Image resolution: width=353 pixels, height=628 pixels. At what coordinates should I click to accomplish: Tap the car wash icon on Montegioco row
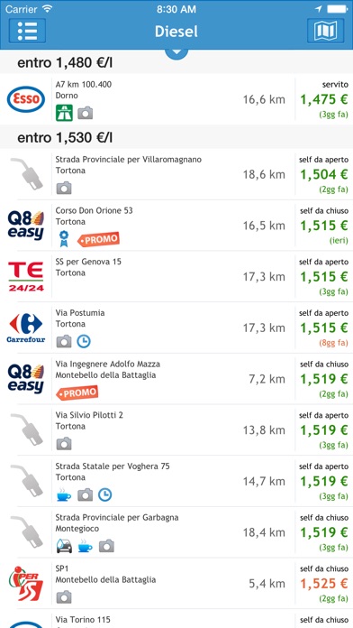pyautogui.click(x=64, y=546)
